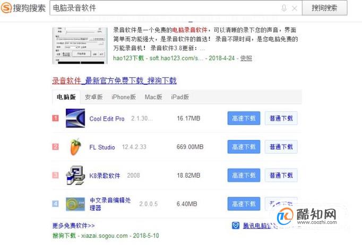
Task: Click the 16.17MB file size text
Action: (x=188, y=118)
